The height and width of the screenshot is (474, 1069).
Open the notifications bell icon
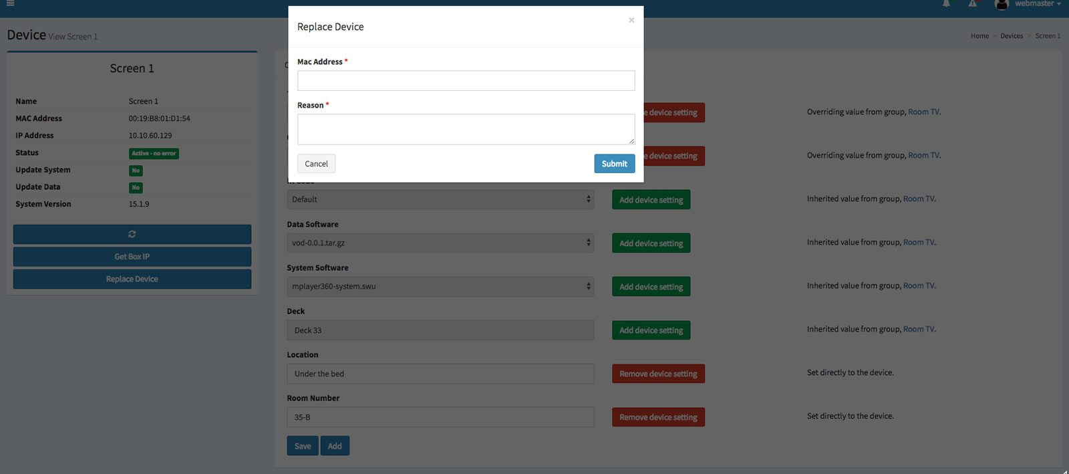point(946,4)
